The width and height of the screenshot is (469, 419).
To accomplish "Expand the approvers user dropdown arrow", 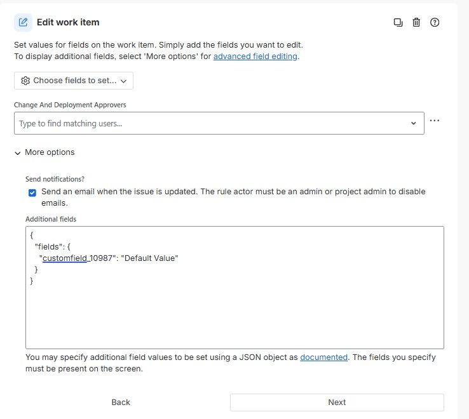I will pyautogui.click(x=413, y=124).
